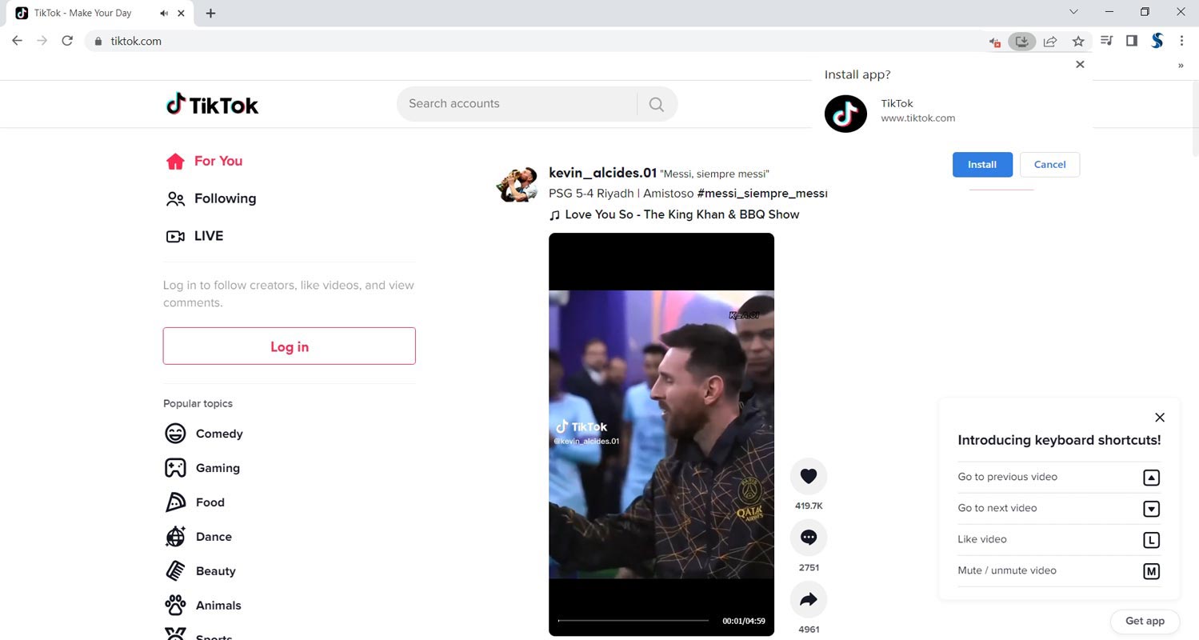Open the tab search dropdown chevron
Screen dimensions: 1199x640
click(x=1073, y=12)
